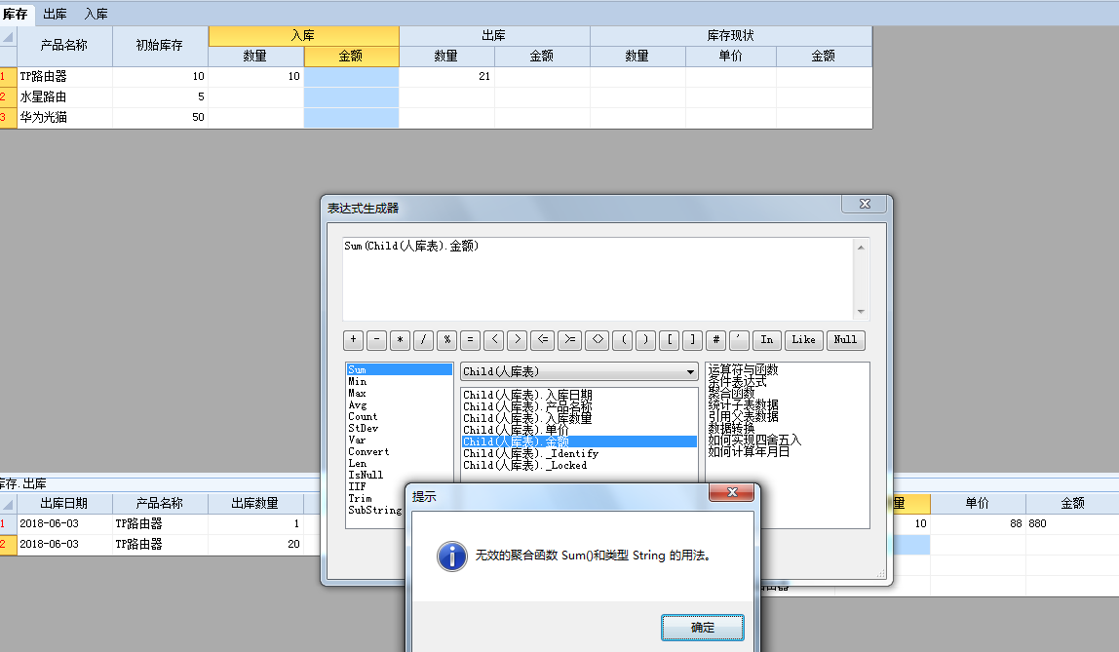Click corner selector of 库存.出库 subtable

(x=8, y=504)
